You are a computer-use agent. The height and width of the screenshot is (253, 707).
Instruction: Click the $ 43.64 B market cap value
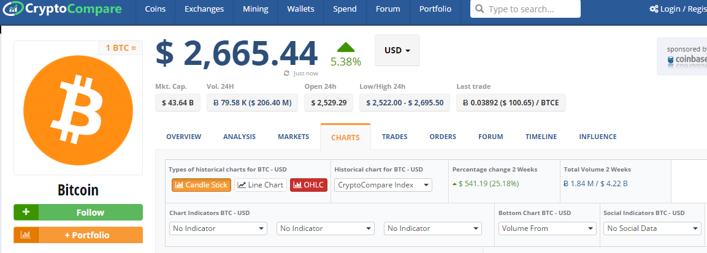click(x=178, y=103)
